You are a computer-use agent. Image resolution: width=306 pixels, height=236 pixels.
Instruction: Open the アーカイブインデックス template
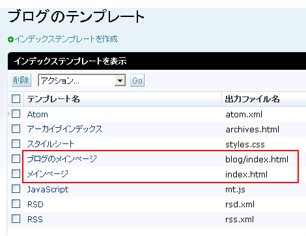coord(64,129)
